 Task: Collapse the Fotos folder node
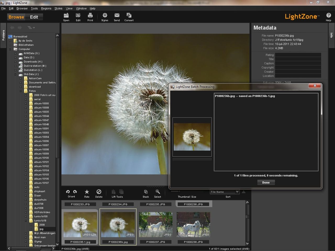coord(20,91)
